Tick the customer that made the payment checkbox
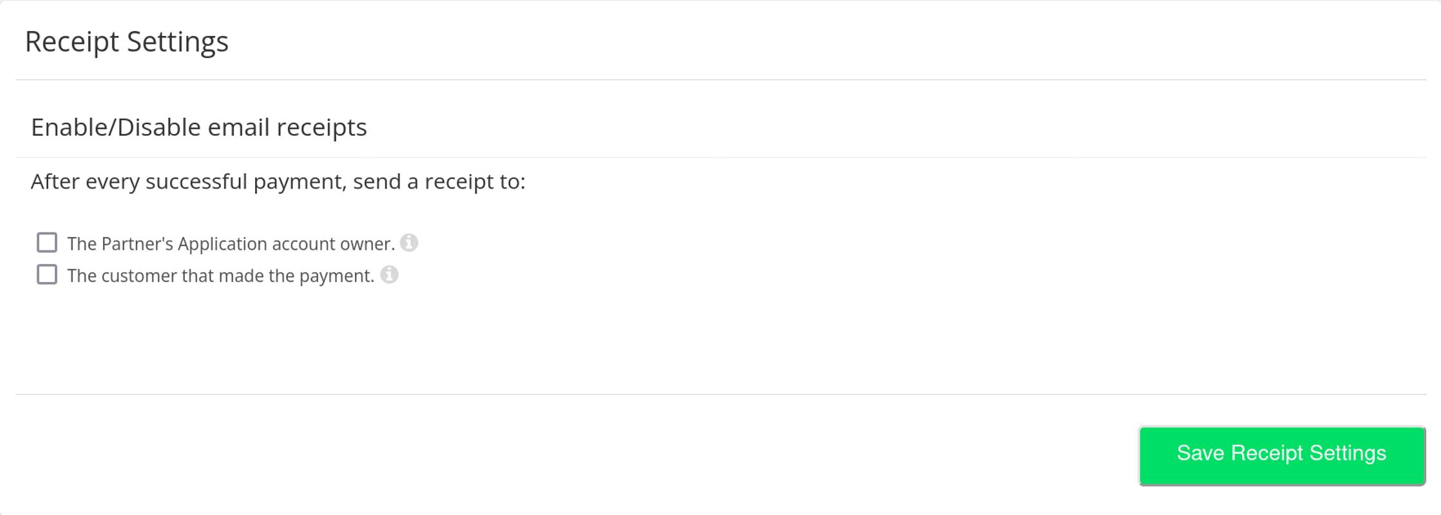The image size is (1441, 515). coord(47,275)
